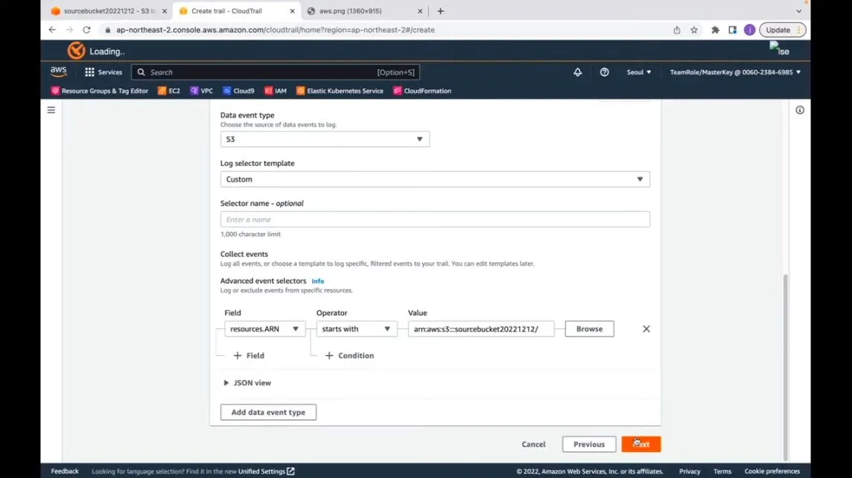This screenshot has width=852, height=478.
Task: Open the Services grid menu
Action: coord(104,71)
